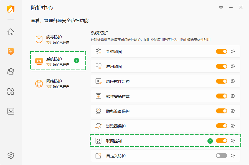Open the user accounts sidebar icon

click(11, 71)
